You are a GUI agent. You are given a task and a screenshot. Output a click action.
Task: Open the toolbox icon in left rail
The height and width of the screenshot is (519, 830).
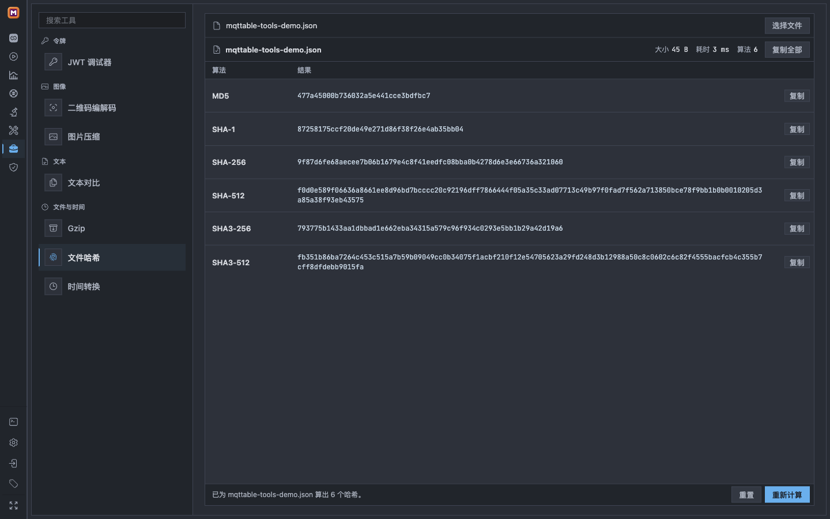click(x=13, y=149)
